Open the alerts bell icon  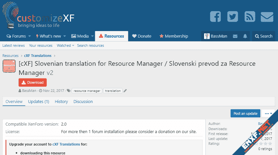[245, 36]
